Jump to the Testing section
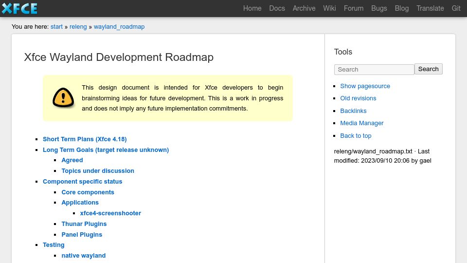467x263 pixels. click(x=54, y=245)
